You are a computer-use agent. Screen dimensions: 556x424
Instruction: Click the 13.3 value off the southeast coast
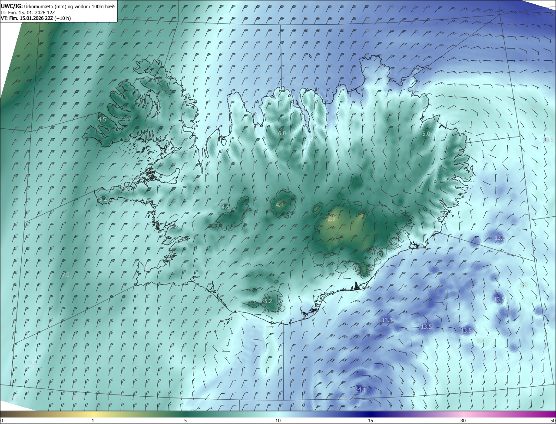tap(387, 320)
